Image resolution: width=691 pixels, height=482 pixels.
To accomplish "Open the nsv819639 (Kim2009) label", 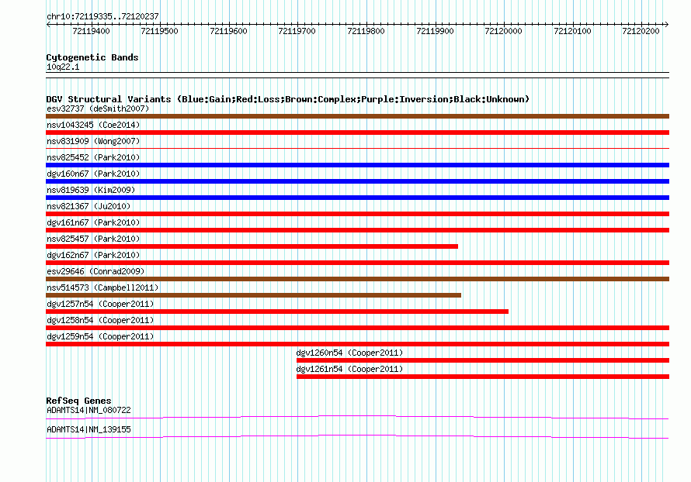I will point(91,190).
